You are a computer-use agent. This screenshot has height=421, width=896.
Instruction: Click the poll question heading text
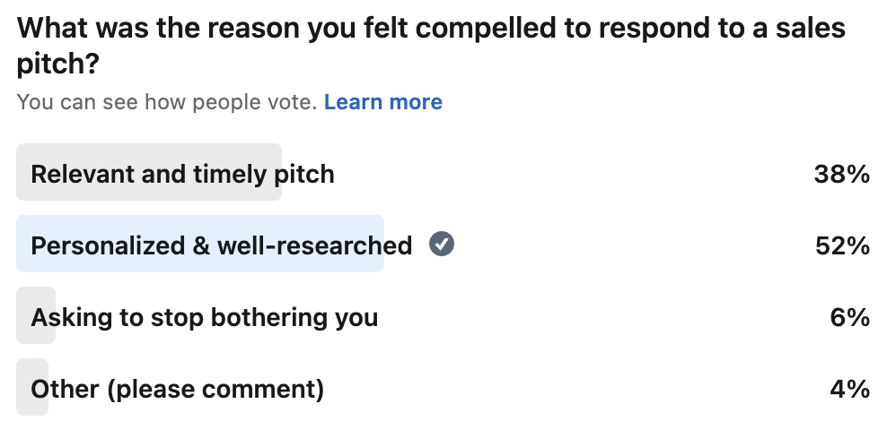pyautogui.click(x=431, y=46)
